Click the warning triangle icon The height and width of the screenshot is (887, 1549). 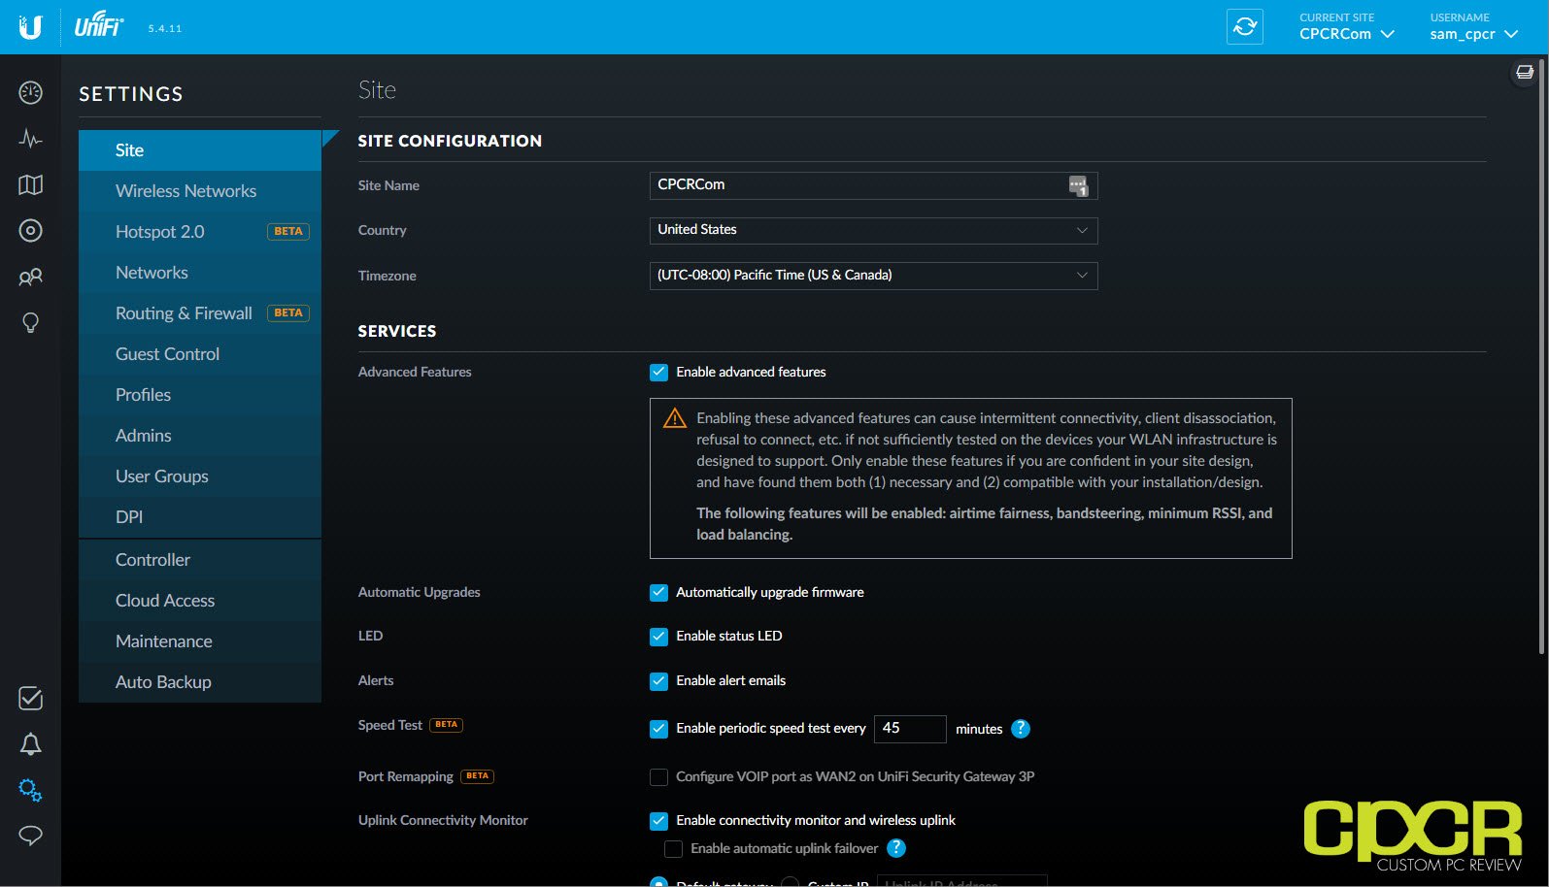click(674, 418)
